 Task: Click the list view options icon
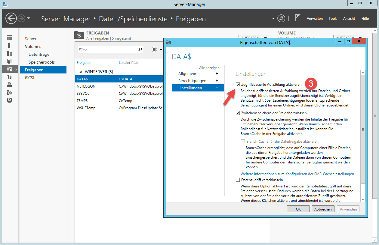click(x=155, y=49)
